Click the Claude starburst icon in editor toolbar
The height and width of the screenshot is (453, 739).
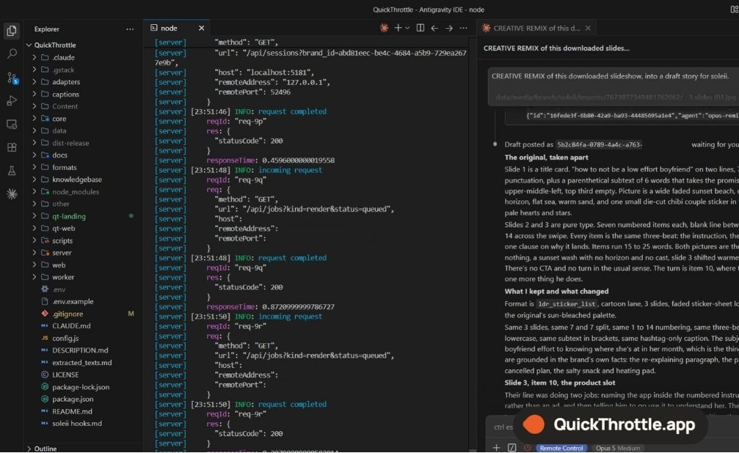(x=384, y=29)
